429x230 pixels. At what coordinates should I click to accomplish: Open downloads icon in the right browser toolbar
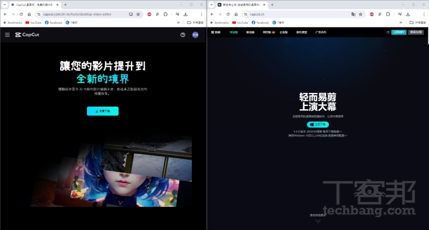[408, 14]
